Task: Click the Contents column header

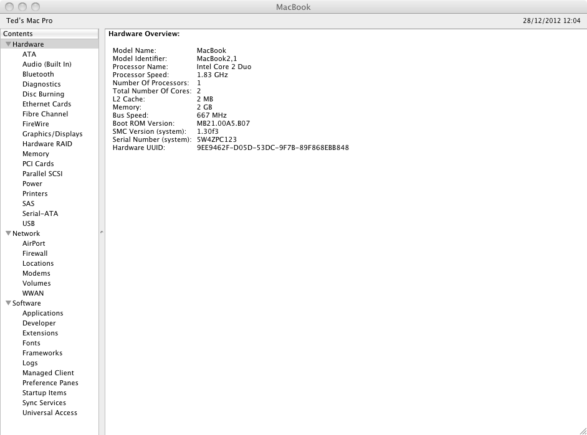Action: point(49,34)
